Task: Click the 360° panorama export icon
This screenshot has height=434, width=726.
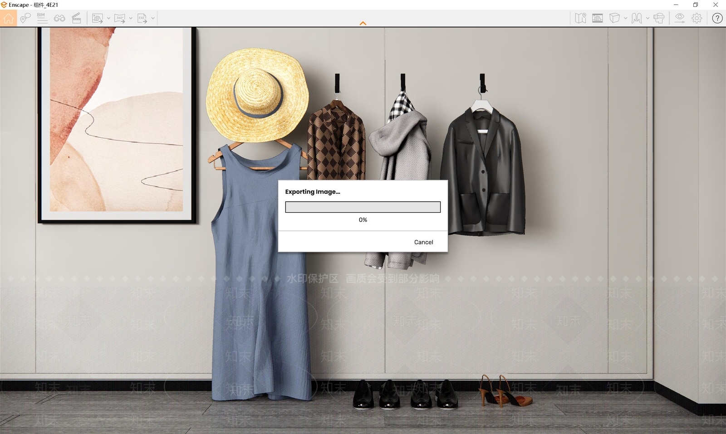Action: 120,18
